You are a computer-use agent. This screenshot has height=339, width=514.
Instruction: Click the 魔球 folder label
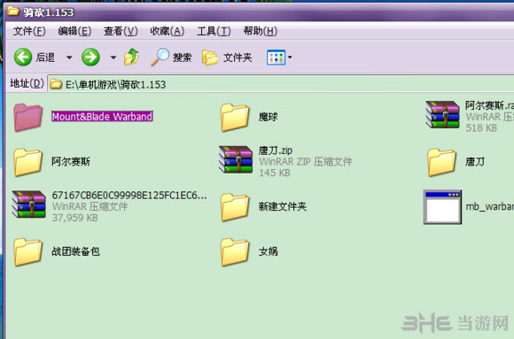[269, 117]
